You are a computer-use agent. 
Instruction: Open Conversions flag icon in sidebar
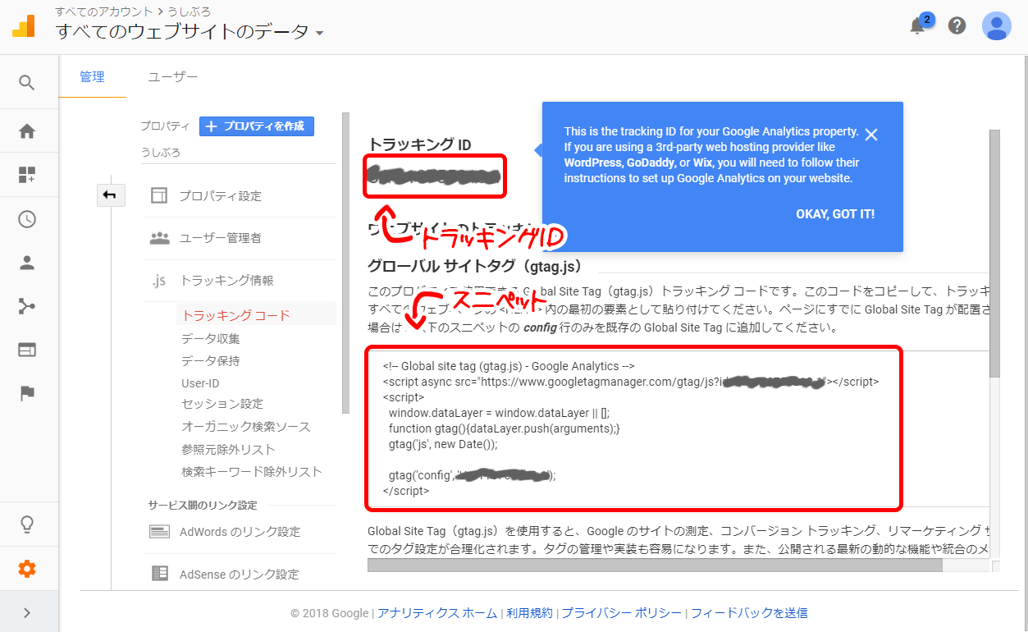[x=27, y=393]
